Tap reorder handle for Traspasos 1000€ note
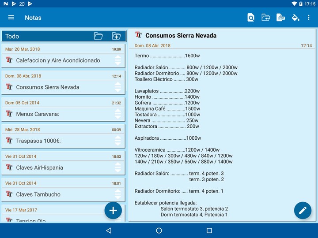Image resolution: width=318 pixels, height=238 pixels. 118,141
